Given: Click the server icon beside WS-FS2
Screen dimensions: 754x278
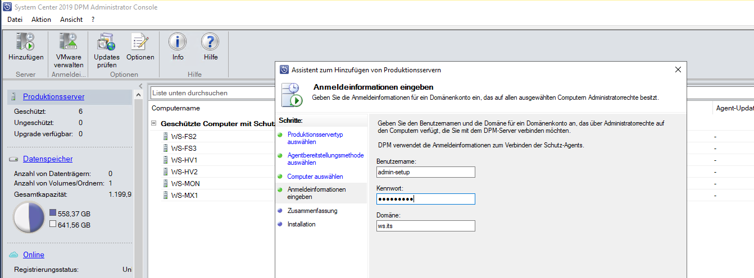Looking at the screenshot, I should point(165,136).
